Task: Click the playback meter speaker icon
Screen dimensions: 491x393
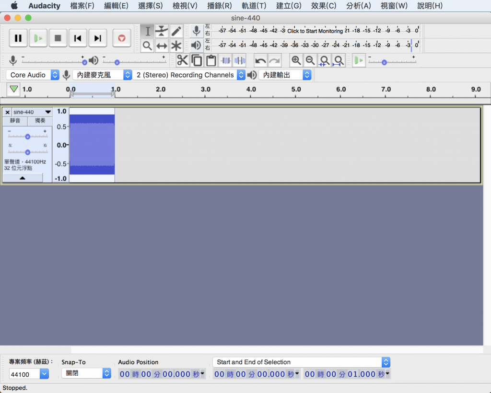Action: (196, 46)
